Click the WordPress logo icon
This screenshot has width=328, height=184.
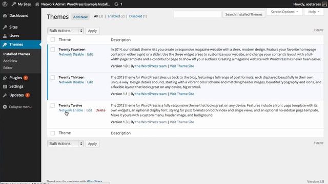click(5, 4)
